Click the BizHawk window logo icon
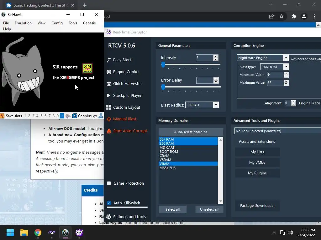Screen dimensions: 321x240 (x=3, y=14)
